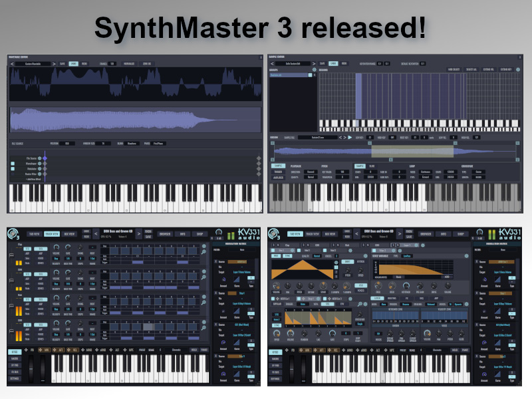Play the region sample in Sample Editor
This screenshot has height=399, width=532.
tap(350, 138)
